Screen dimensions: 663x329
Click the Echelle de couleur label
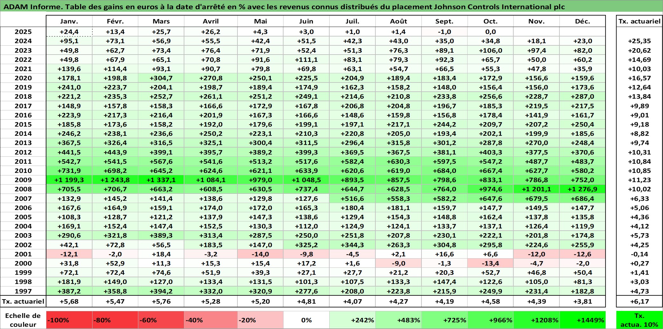point(23,320)
